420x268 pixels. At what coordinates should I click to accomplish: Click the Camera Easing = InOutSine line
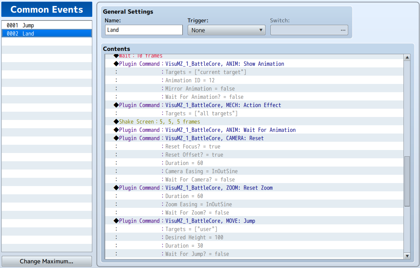(x=254, y=171)
